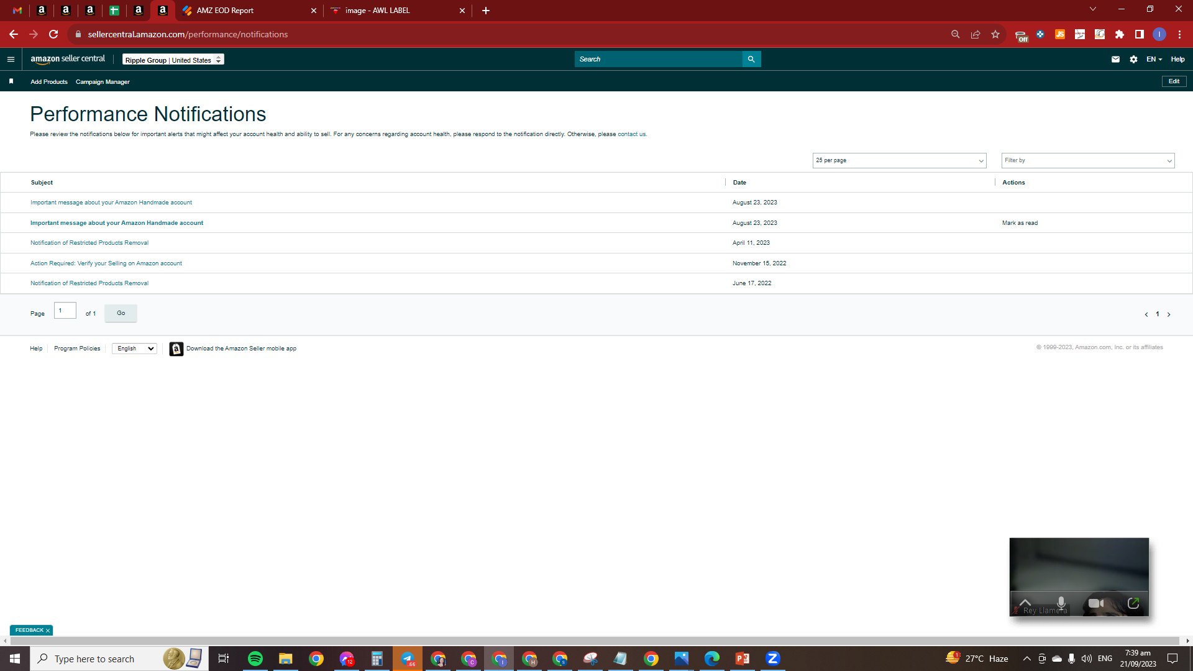Image resolution: width=1193 pixels, height=671 pixels.
Task: Open the English language selector in footer
Action: click(134, 349)
